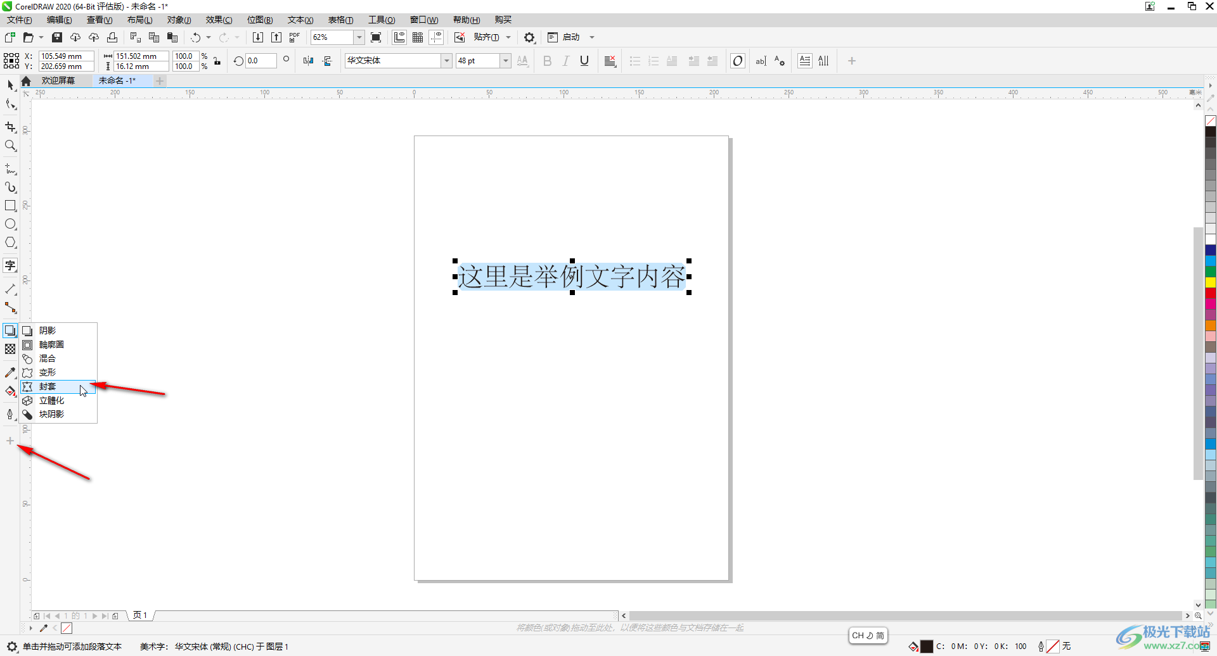The image size is (1217, 656).
Task: Open the font name 华文宋体 dropdown
Action: click(447, 61)
